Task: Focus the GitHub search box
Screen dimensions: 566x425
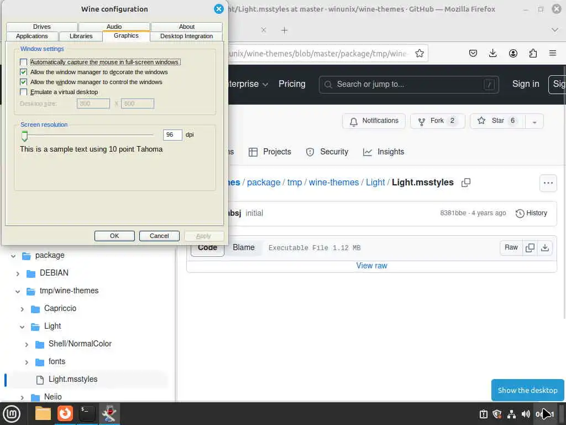Action: (x=408, y=85)
